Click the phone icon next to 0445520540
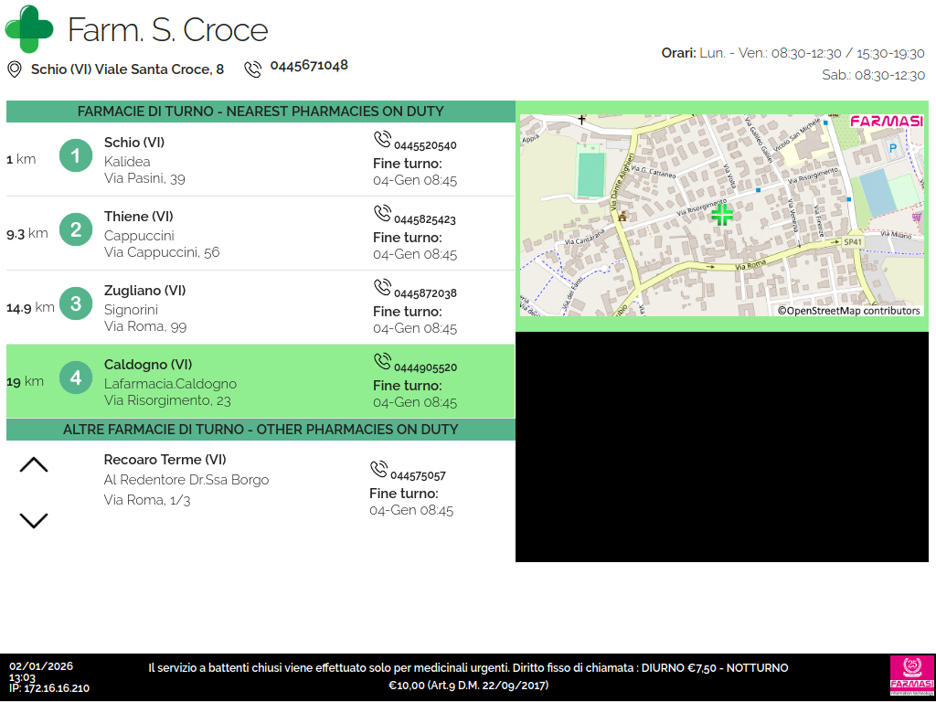 click(x=382, y=140)
